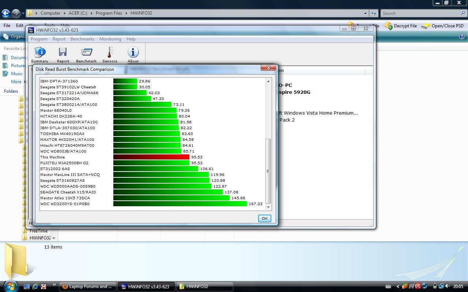Open the Summary toolbar icon in HWiNFO32
The image size is (468, 292).
(39, 55)
